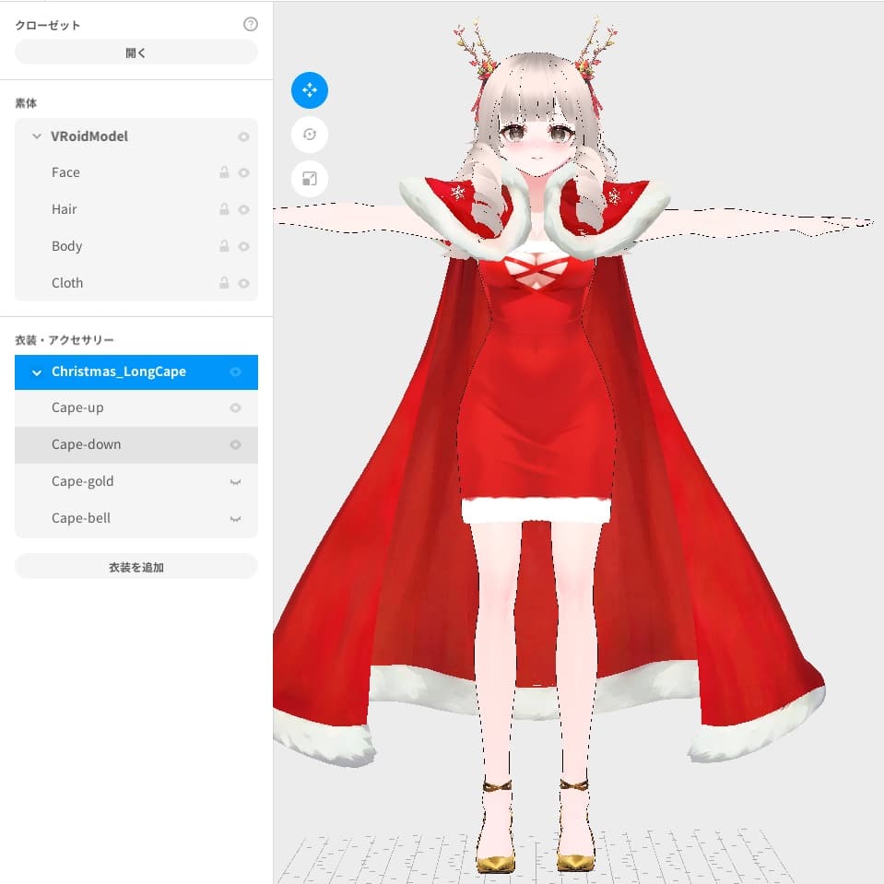Toggle visibility of VRoidModel
The image size is (884, 884).
click(x=243, y=136)
